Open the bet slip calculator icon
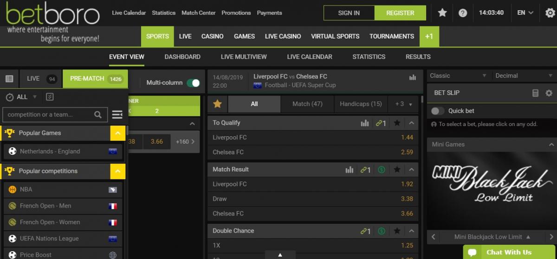Image resolution: width=557 pixels, height=259 pixels. click(x=535, y=93)
